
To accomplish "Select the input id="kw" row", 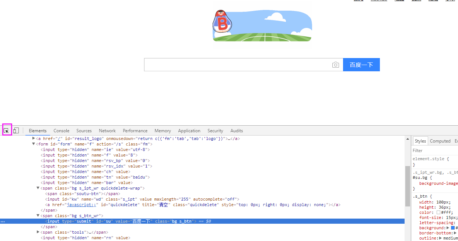I will (142, 199).
